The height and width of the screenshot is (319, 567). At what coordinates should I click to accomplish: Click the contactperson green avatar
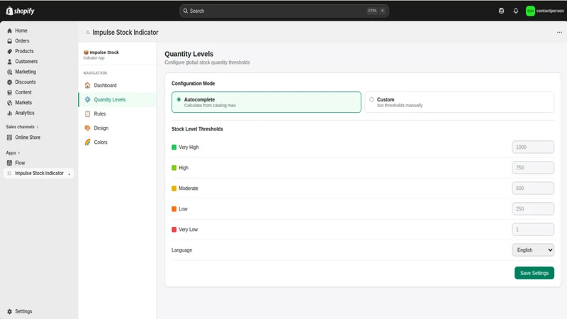click(x=530, y=11)
